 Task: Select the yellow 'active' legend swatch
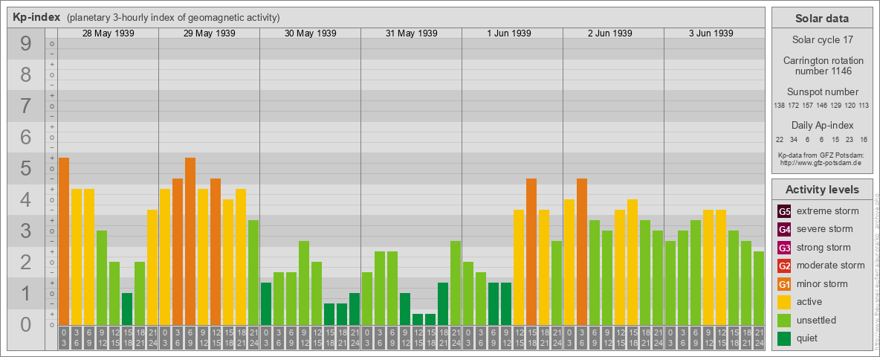(x=784, y=302)
